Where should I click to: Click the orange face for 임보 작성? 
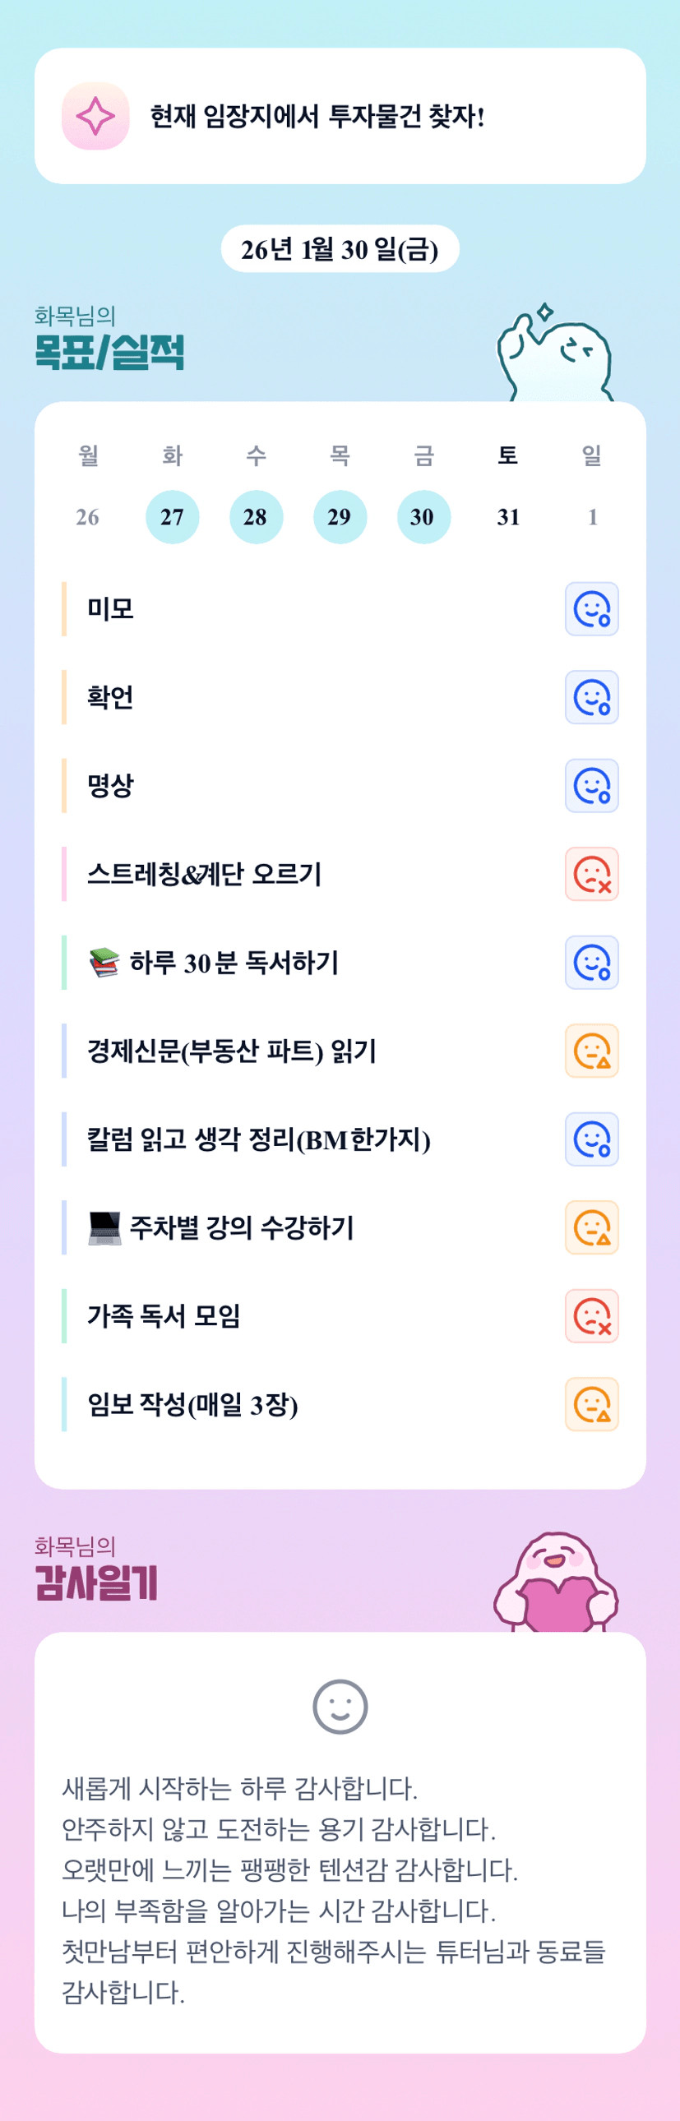(591, 1404)
